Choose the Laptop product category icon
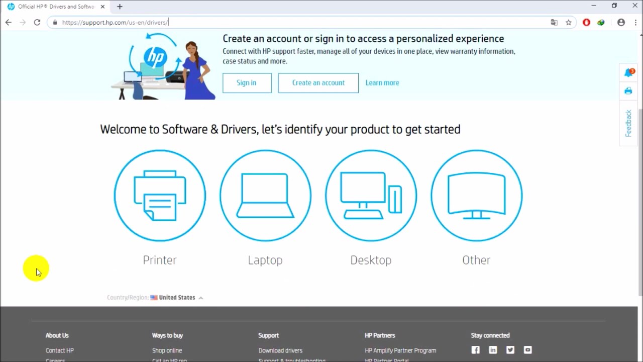 point(265,195)
